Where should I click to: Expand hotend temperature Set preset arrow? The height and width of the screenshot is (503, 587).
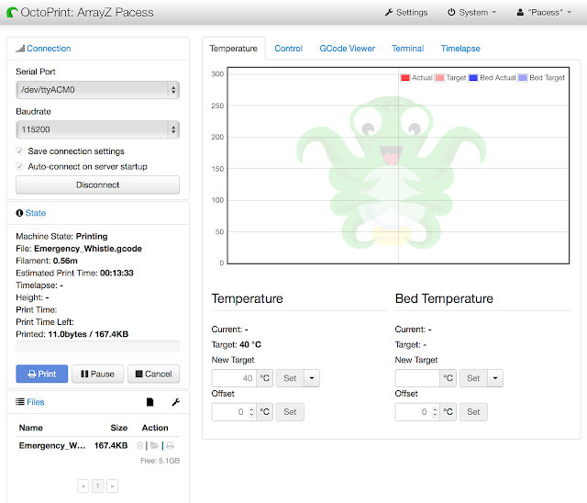coord(312,378)
